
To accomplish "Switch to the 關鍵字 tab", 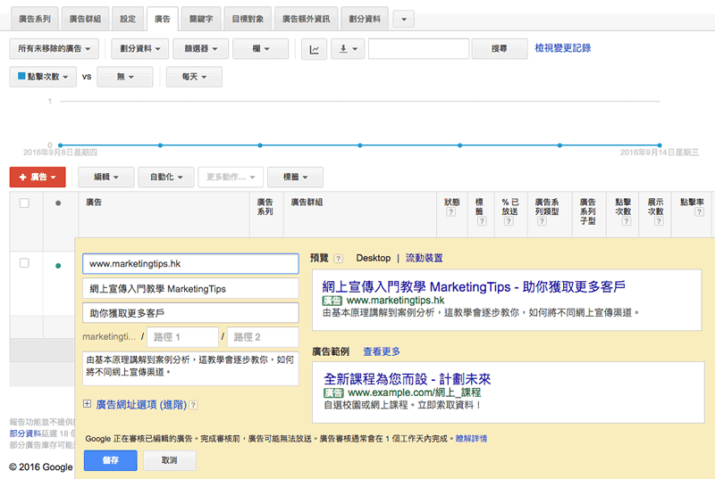I will coord(201,19).
